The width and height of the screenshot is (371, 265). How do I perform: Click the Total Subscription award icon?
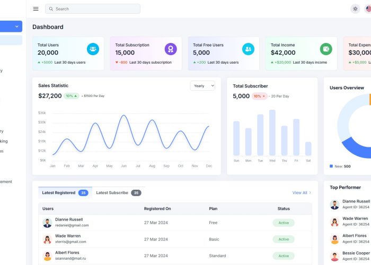[x=171, y=49]
